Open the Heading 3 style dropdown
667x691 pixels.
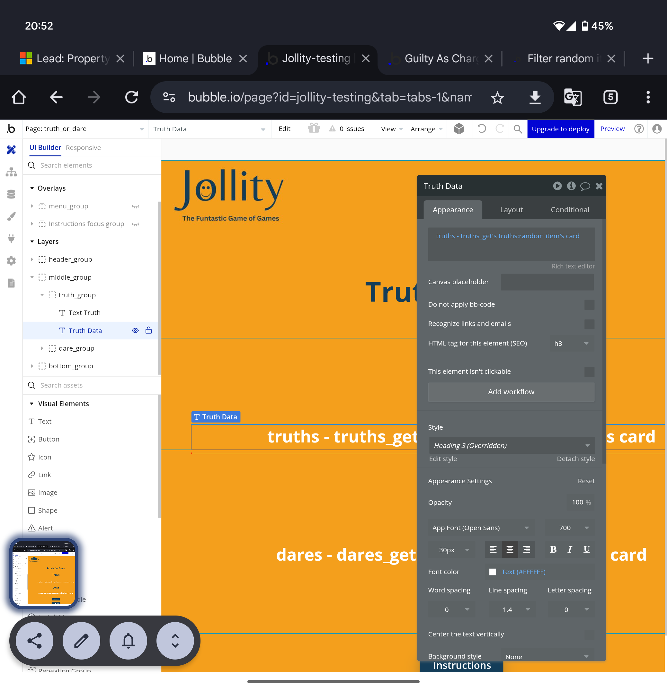(511, 445)
